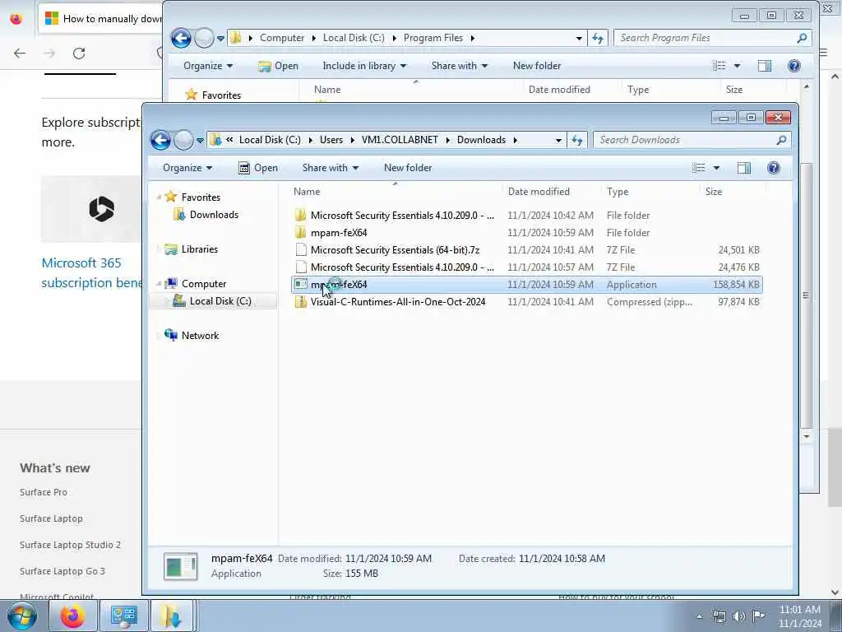Open Surface Pro link in footer
842x632 pixels.
(x=44, y=492)
